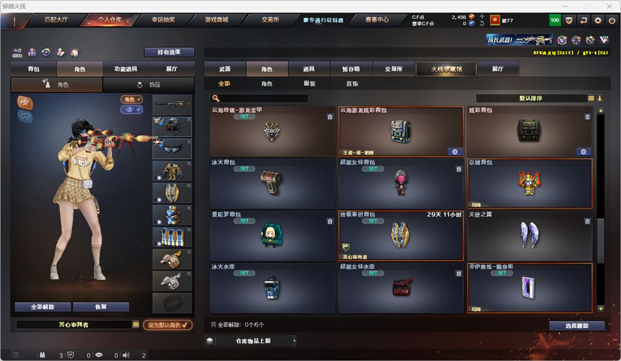Click the power exit icon
This screenshot has height=361, width=621.
(x=612, y=20)
